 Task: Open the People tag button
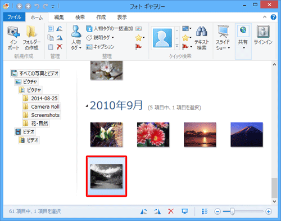[76, 38]
